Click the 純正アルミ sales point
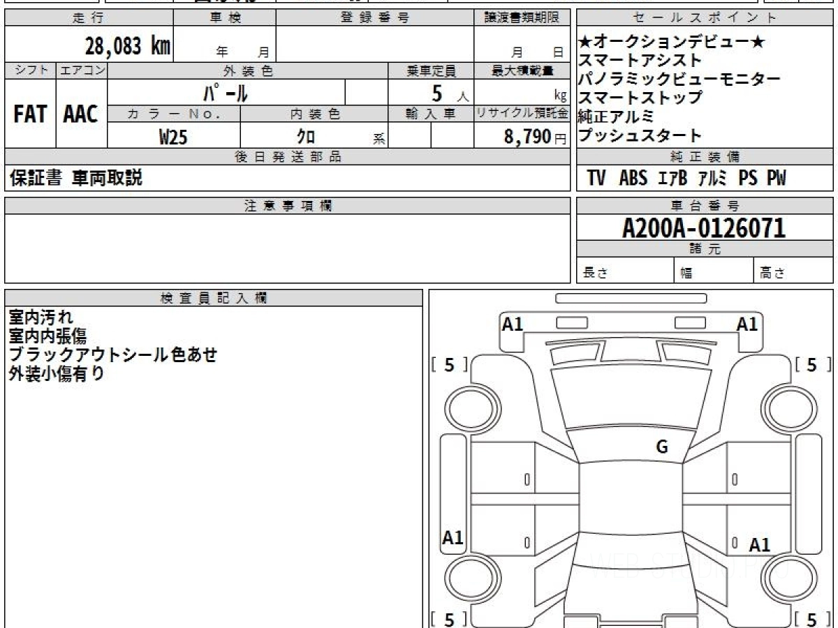Screen dimensions: 838x628 pos(617,117)
